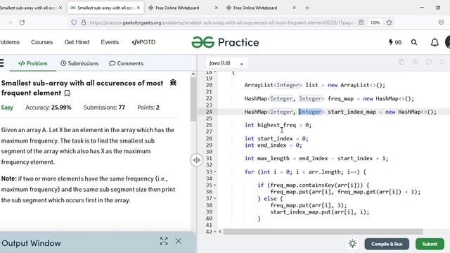Toggle reader view icon in address bar
450x253 pixels.
pyautogui.click(x=361, y=22)
